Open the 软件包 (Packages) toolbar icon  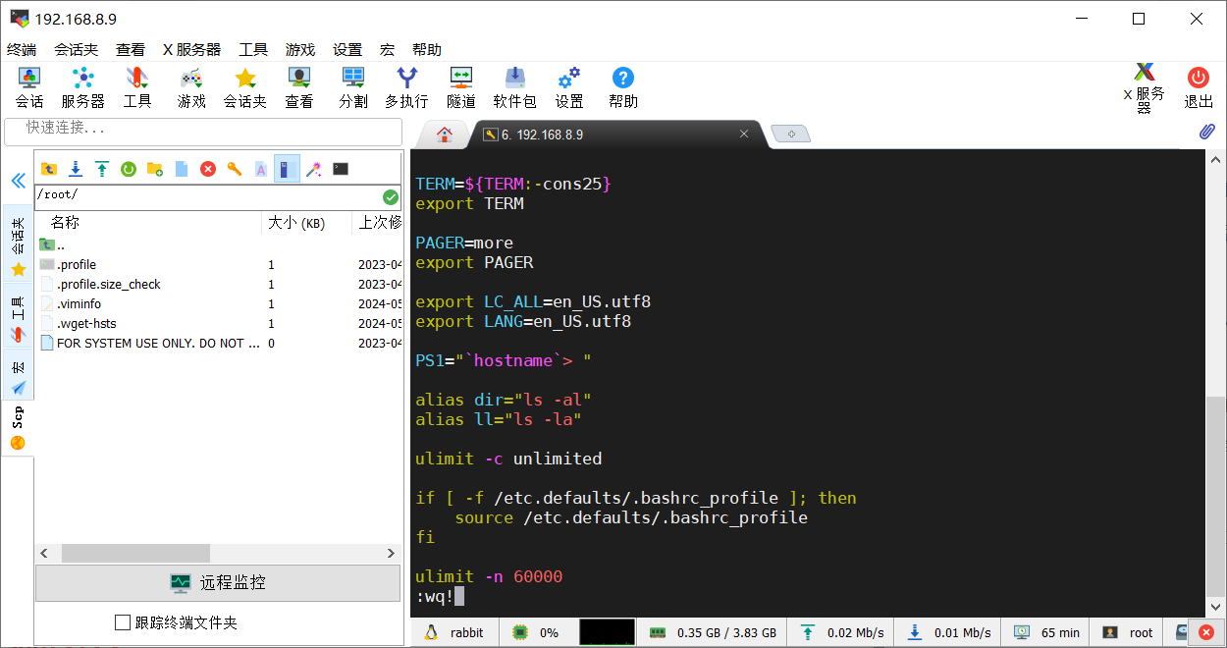514,86
